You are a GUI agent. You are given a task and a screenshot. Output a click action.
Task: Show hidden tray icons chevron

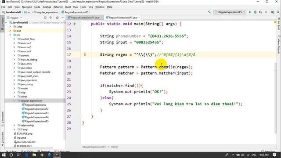[233, 155]
